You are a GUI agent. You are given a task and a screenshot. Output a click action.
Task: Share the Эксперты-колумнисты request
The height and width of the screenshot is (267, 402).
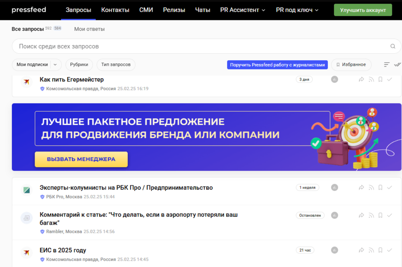[361, 188]
